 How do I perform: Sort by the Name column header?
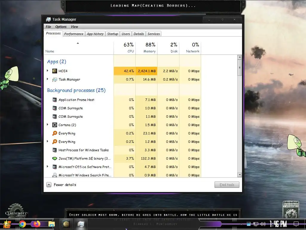click(x=79, y=48)
